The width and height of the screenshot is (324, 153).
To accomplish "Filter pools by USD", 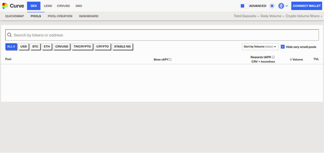I will click(23, 47).
